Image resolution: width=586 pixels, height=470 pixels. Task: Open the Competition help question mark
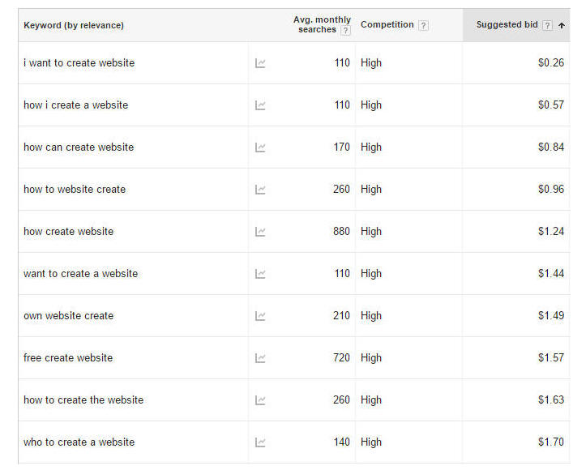424,25
